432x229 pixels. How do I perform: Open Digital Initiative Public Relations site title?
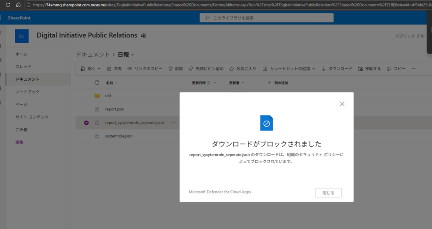tap(87, 35)
